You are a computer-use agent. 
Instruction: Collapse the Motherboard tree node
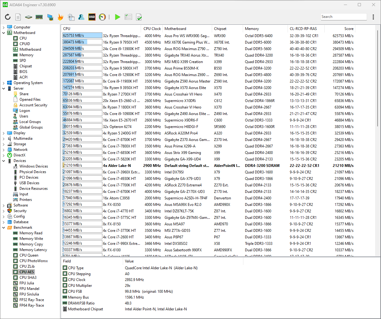point(4,33)
